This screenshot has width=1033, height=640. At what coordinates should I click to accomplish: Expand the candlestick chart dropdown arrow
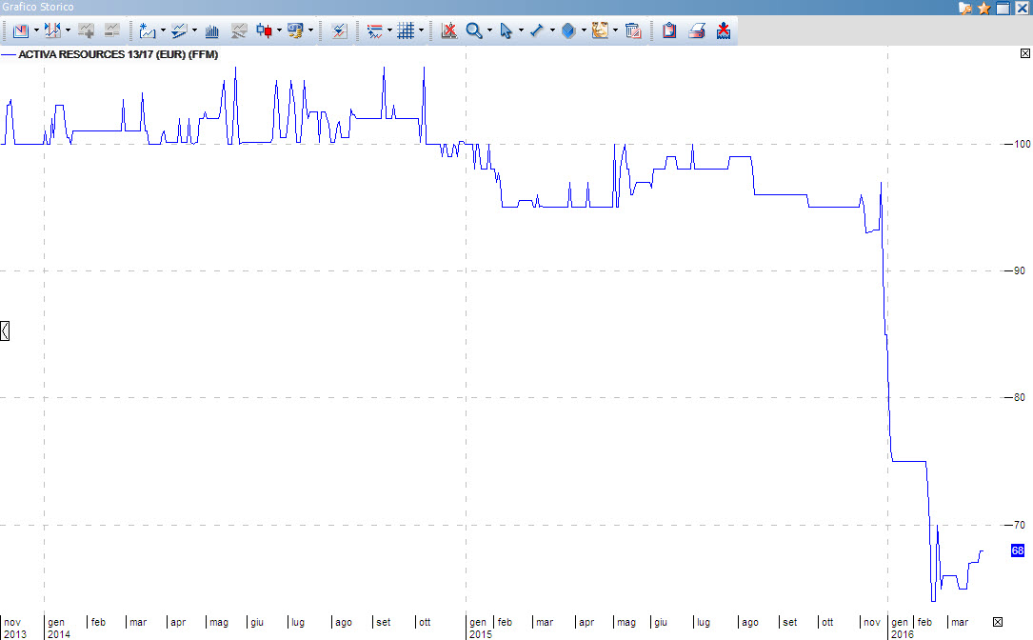point(279,30)
